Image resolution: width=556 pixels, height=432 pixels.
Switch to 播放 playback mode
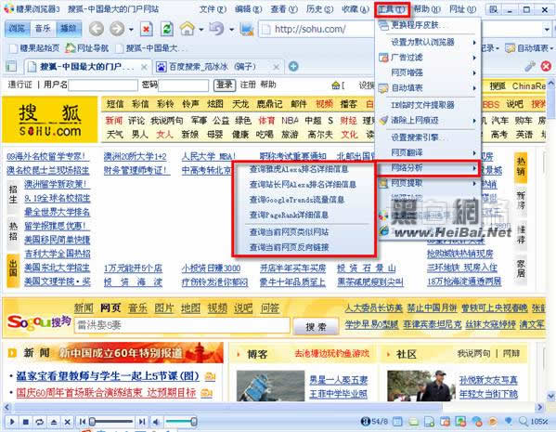click(69, 29)
